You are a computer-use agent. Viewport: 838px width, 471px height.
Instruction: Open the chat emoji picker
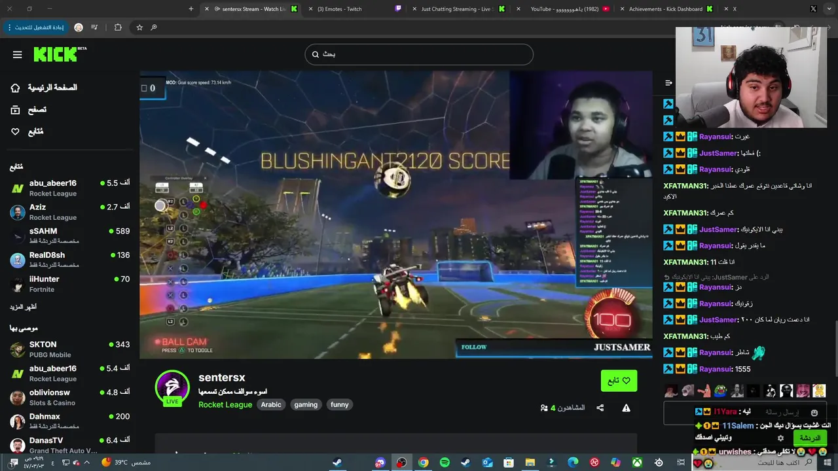click(814, 413)
